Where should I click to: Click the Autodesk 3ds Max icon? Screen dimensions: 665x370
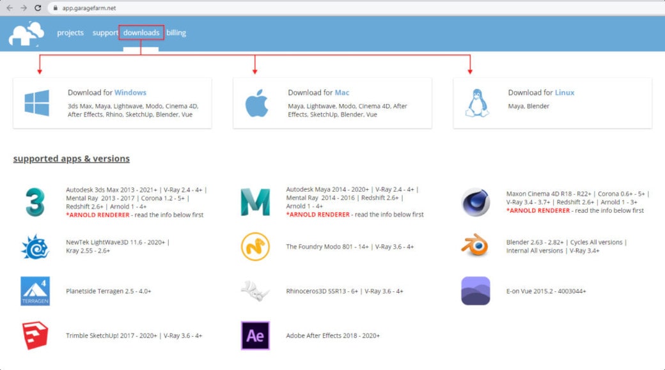35,202
